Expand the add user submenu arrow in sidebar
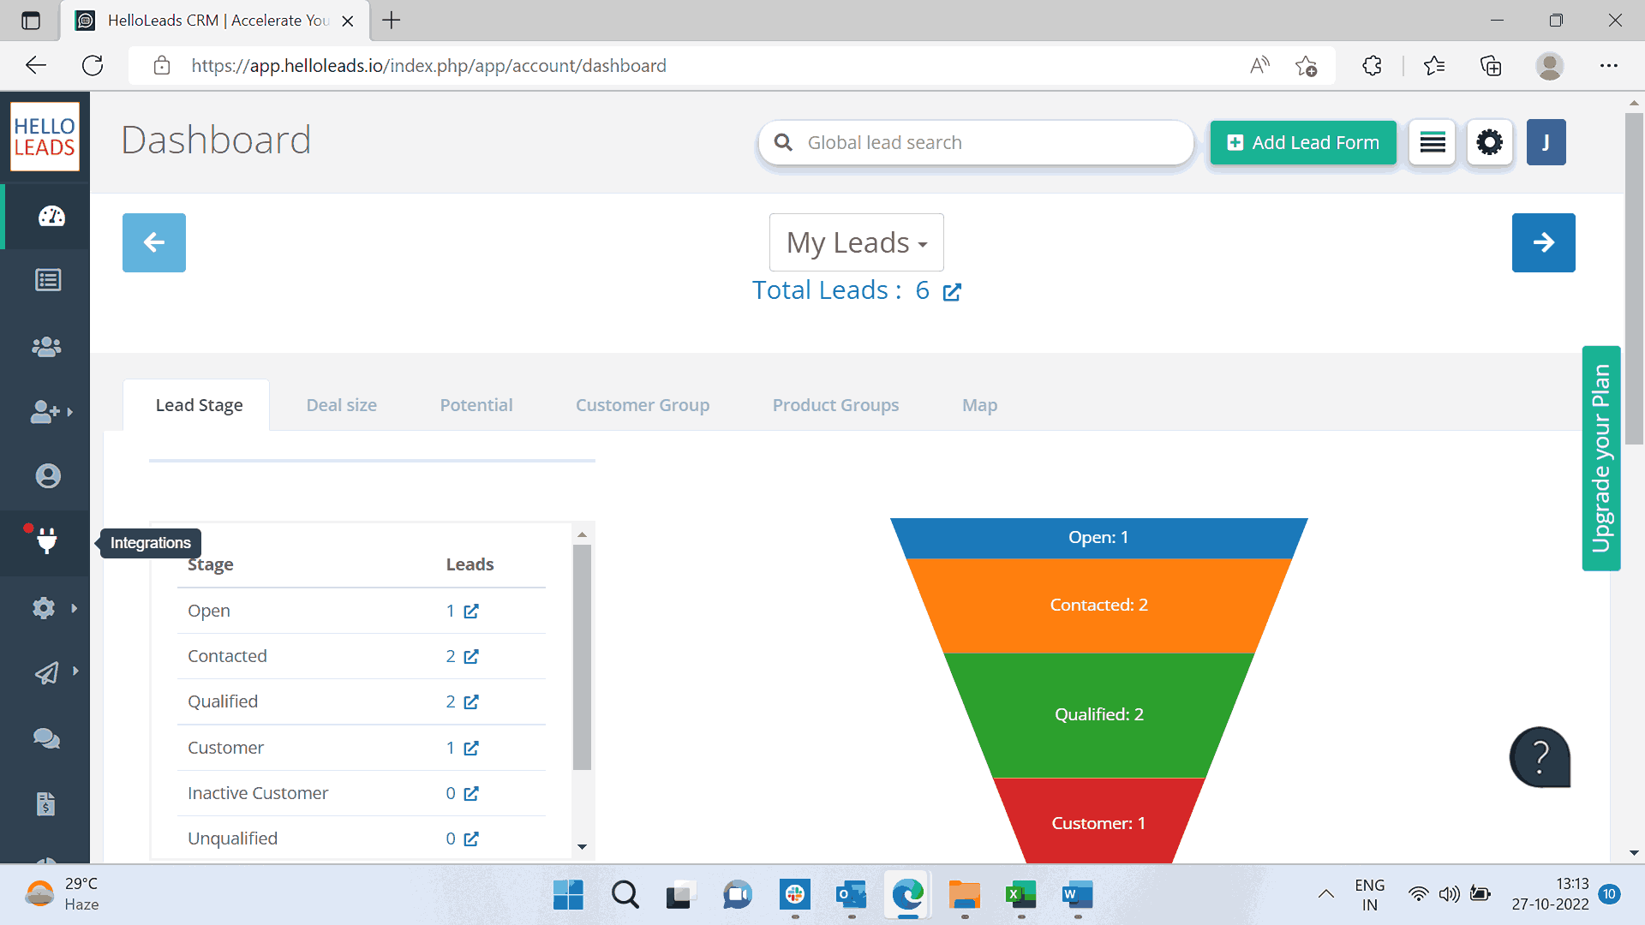The image size is (1645, 925). point(70,412)
